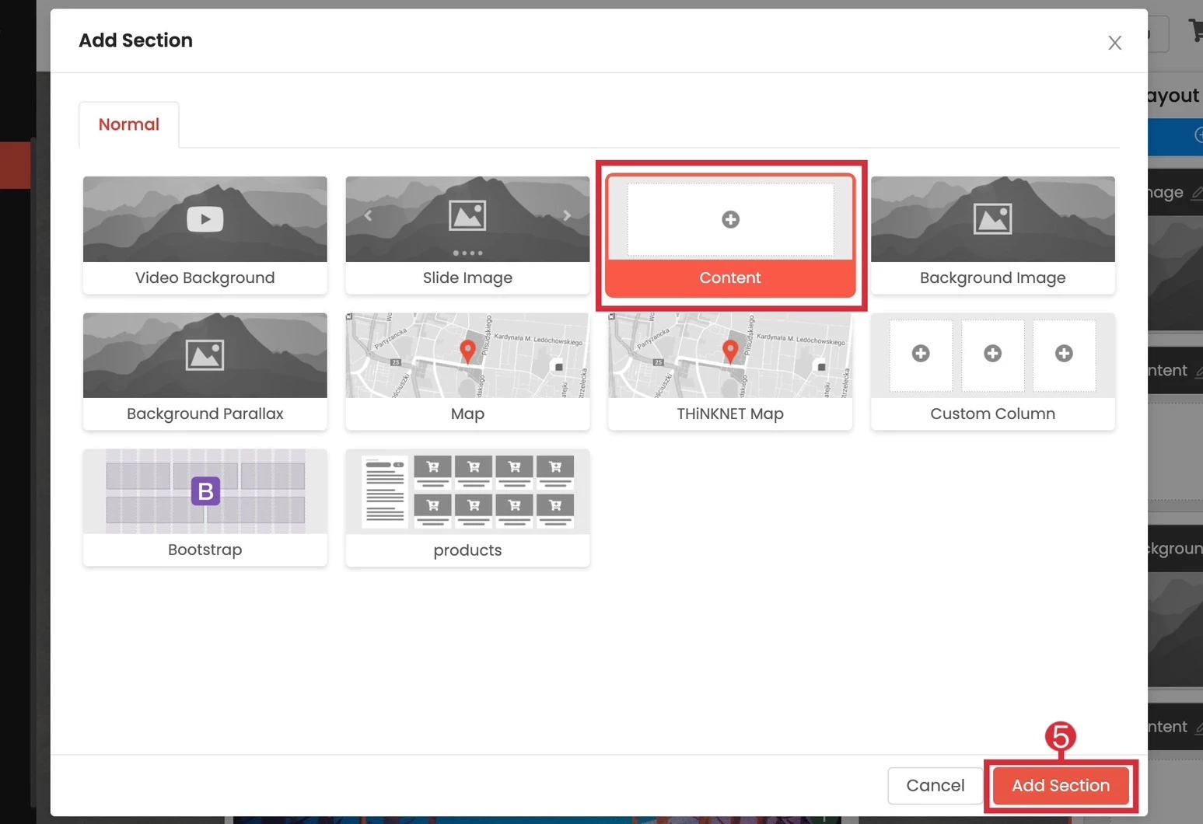Click the left arrow on Slide Image
Image resolution: width=1203 pixels, height=824 pixels.
click(x=369, y=215)
